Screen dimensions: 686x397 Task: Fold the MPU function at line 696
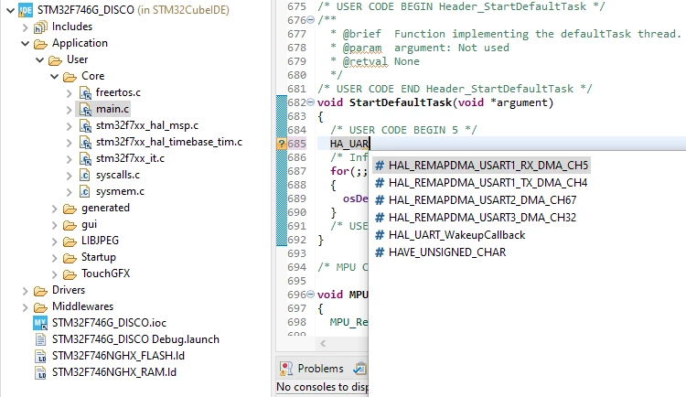coord(311,295)
